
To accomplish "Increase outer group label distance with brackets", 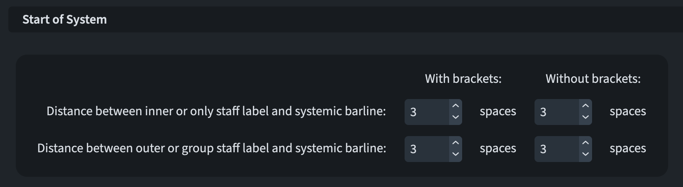I will 455,143.
